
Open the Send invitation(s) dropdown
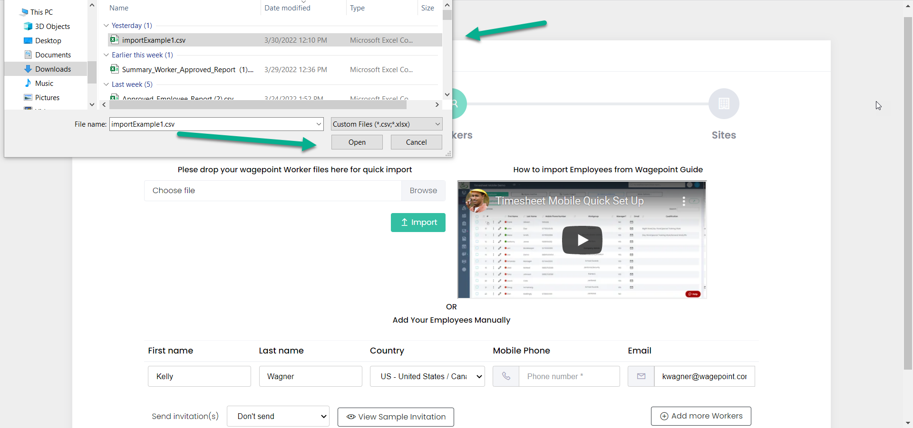point(278,416)
